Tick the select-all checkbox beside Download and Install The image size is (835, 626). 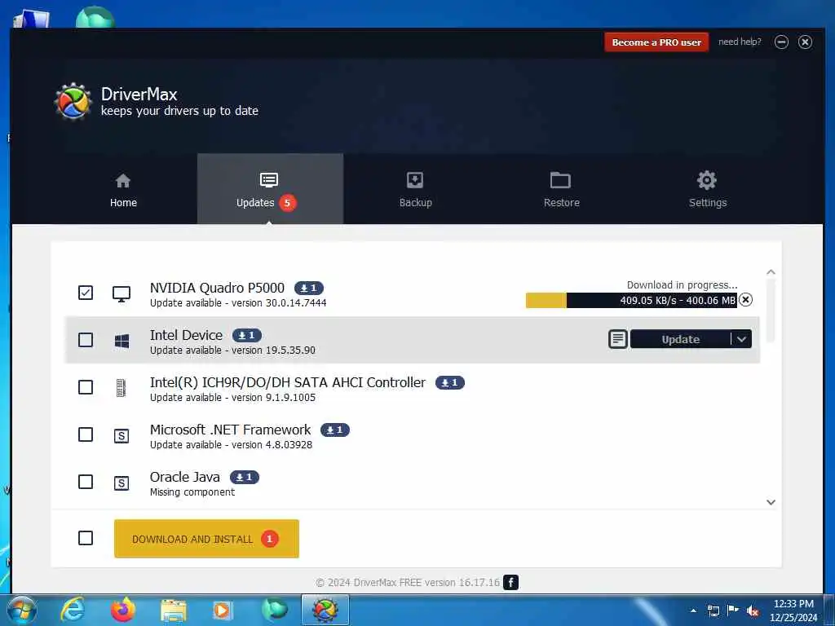click(x=85, y=538)
